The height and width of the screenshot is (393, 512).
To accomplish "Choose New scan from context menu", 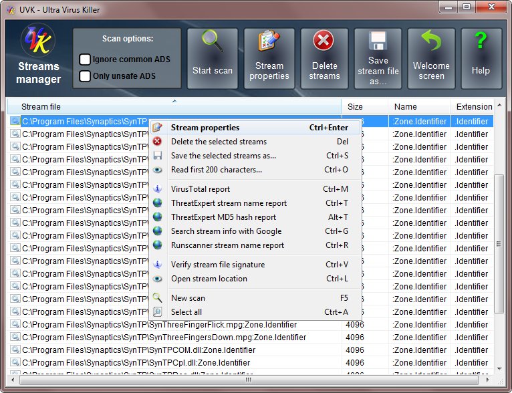I will tap(255, 297).
